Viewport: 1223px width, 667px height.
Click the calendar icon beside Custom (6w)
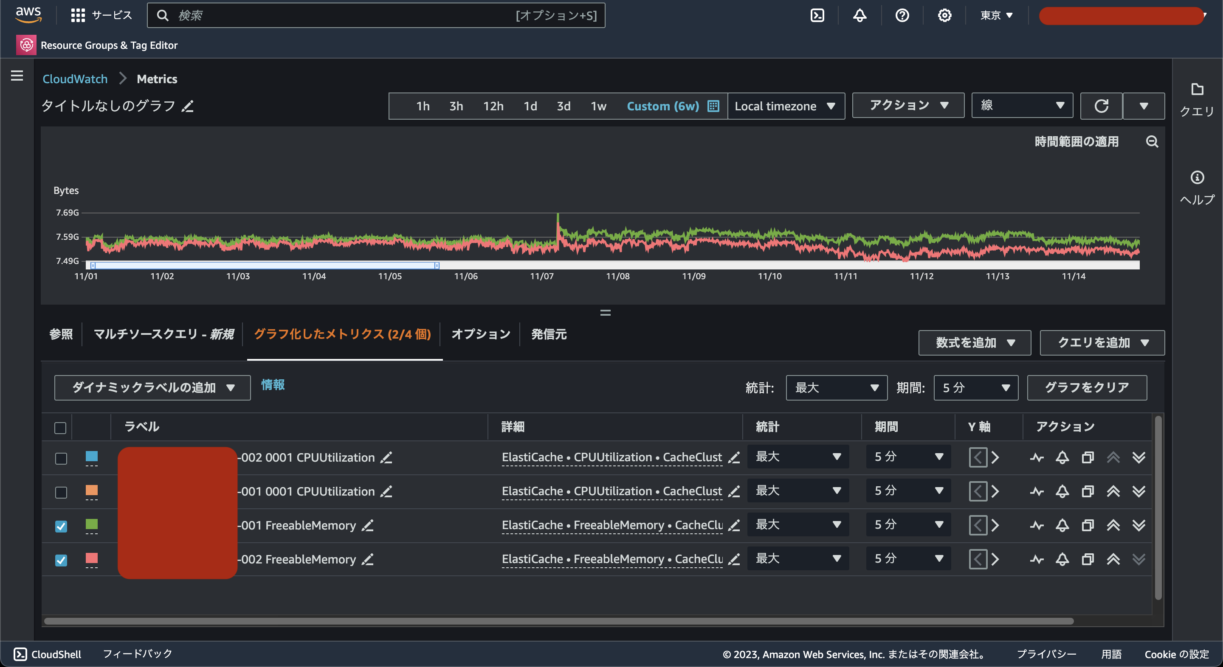click(713, 106)
